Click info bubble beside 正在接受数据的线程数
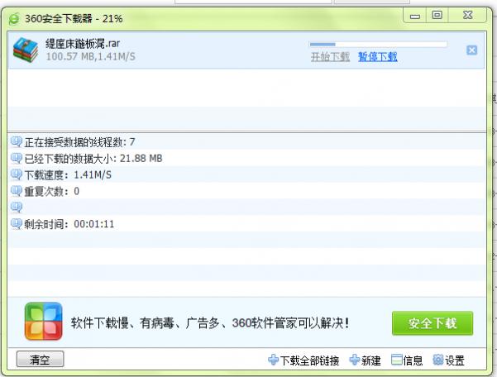497x377 pixels. (17, 141)
